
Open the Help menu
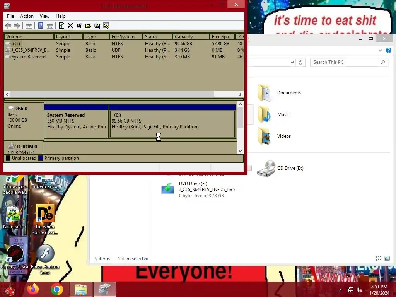[60, 16]
